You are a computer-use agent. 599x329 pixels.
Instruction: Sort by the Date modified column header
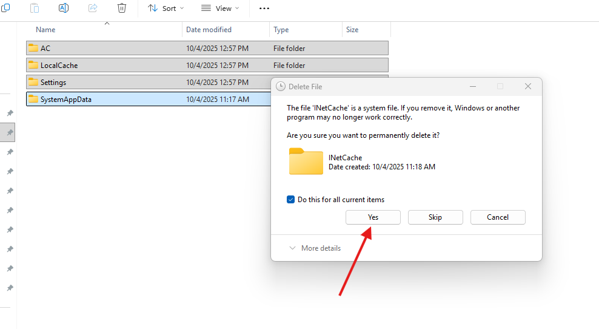pos(209,30)
